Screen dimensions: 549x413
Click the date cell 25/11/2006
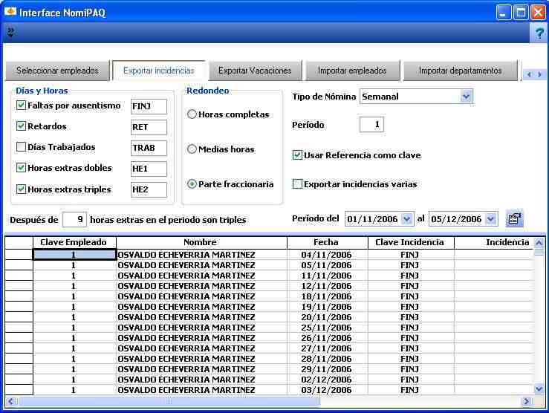326,328
